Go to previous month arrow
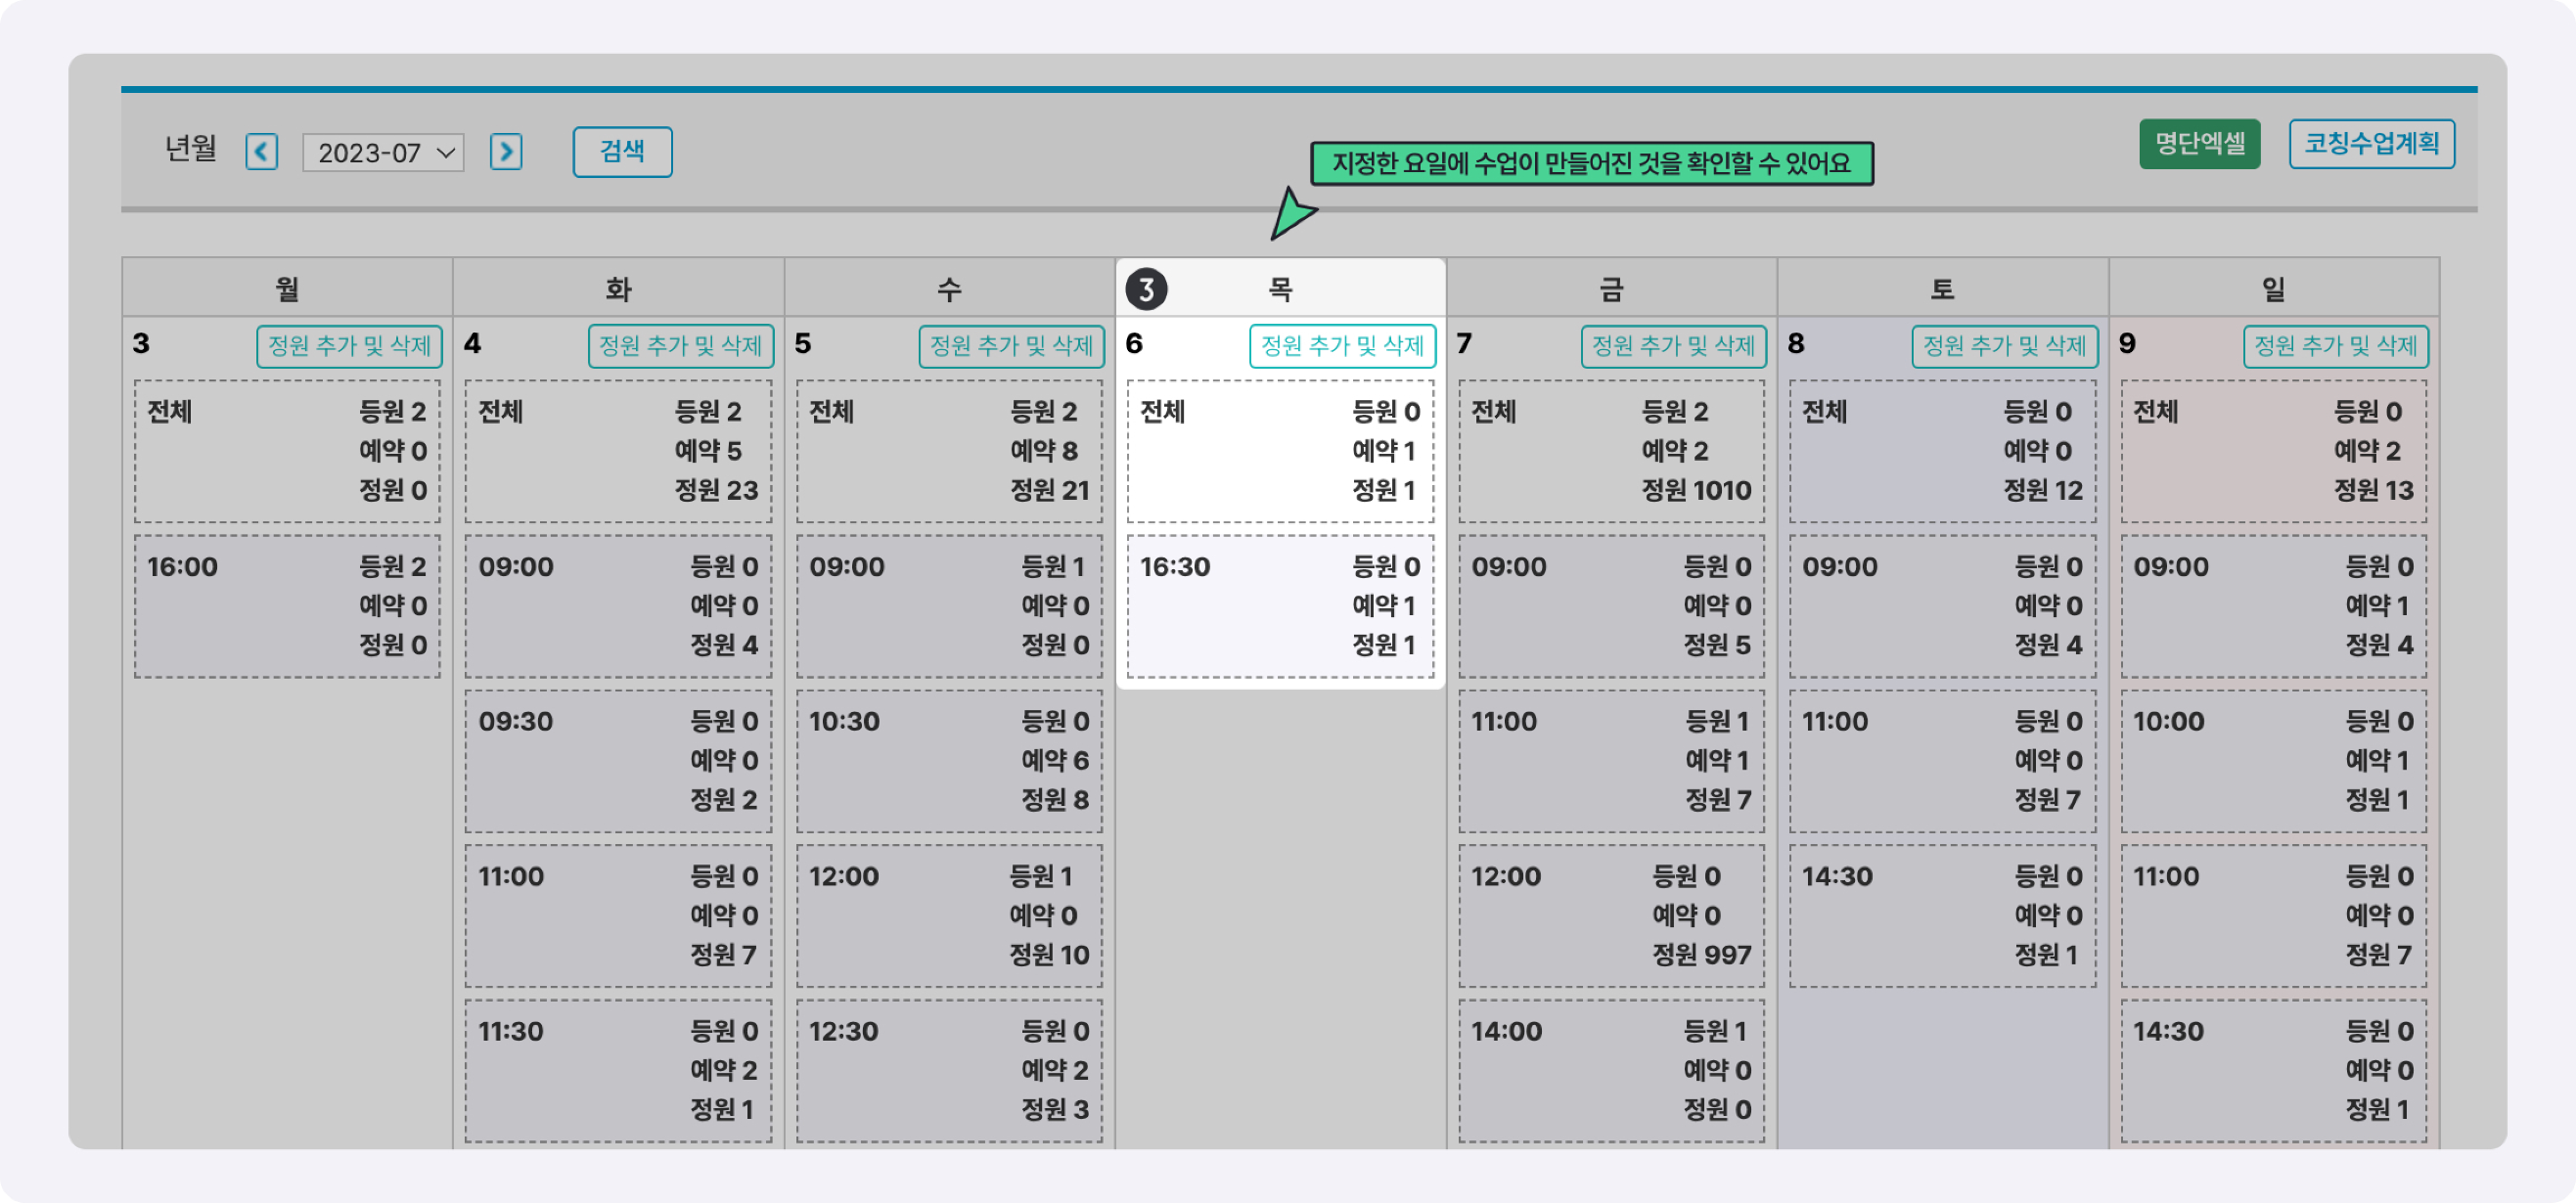The width and height of the screenshot is (2576, 1203). click(261, 152)
